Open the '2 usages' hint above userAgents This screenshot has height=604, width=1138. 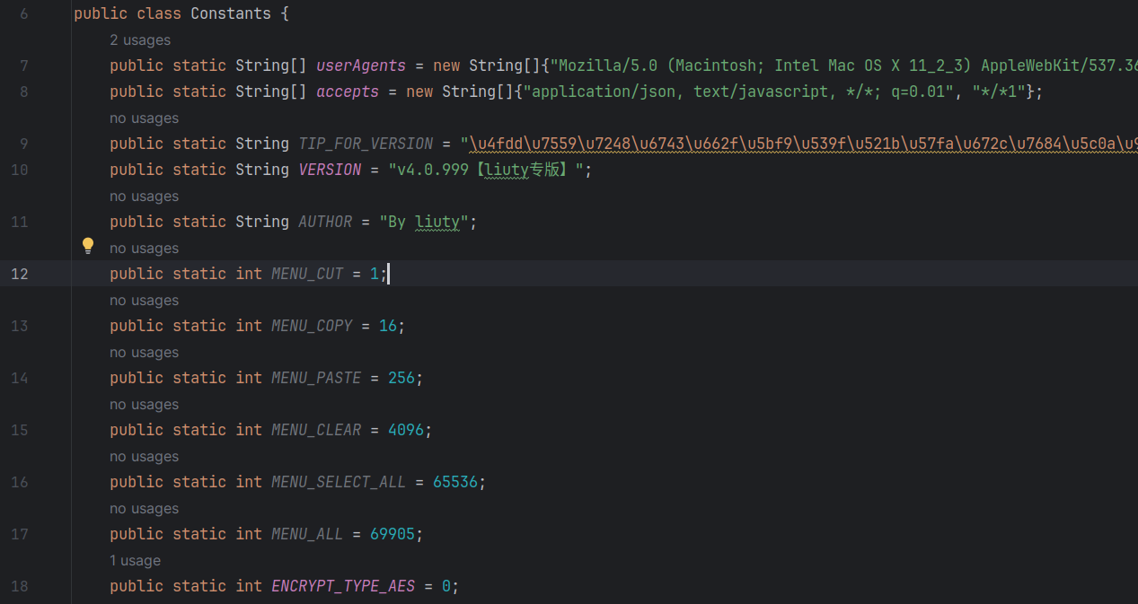coord(140,40)
